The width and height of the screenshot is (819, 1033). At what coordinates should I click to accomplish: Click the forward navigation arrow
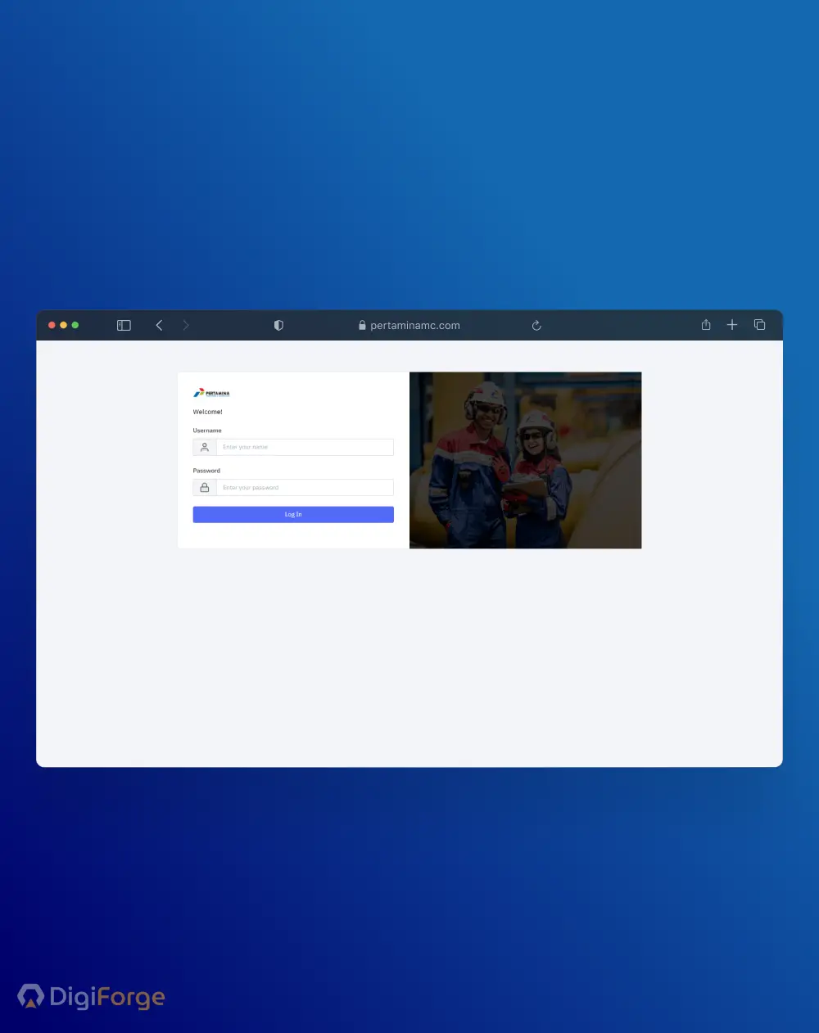click(186, 325)
